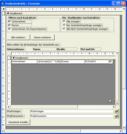
Task: Select the Strasse field in subform
Action: pyautogui.click(x=73, y=61)
